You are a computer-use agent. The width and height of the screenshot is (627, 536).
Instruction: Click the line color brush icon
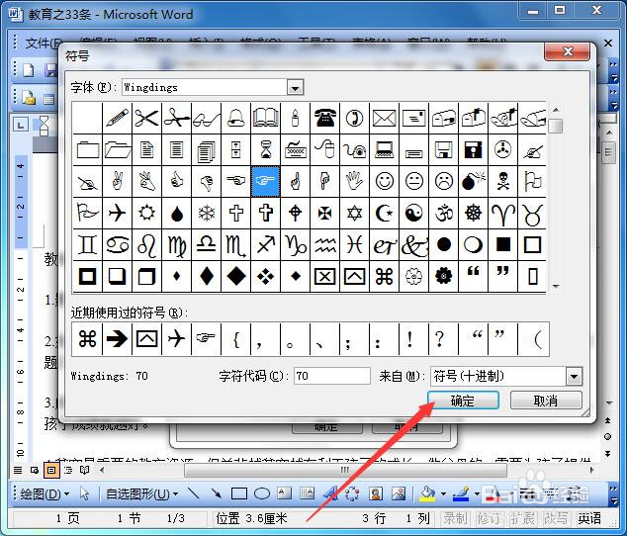(462, 493)
